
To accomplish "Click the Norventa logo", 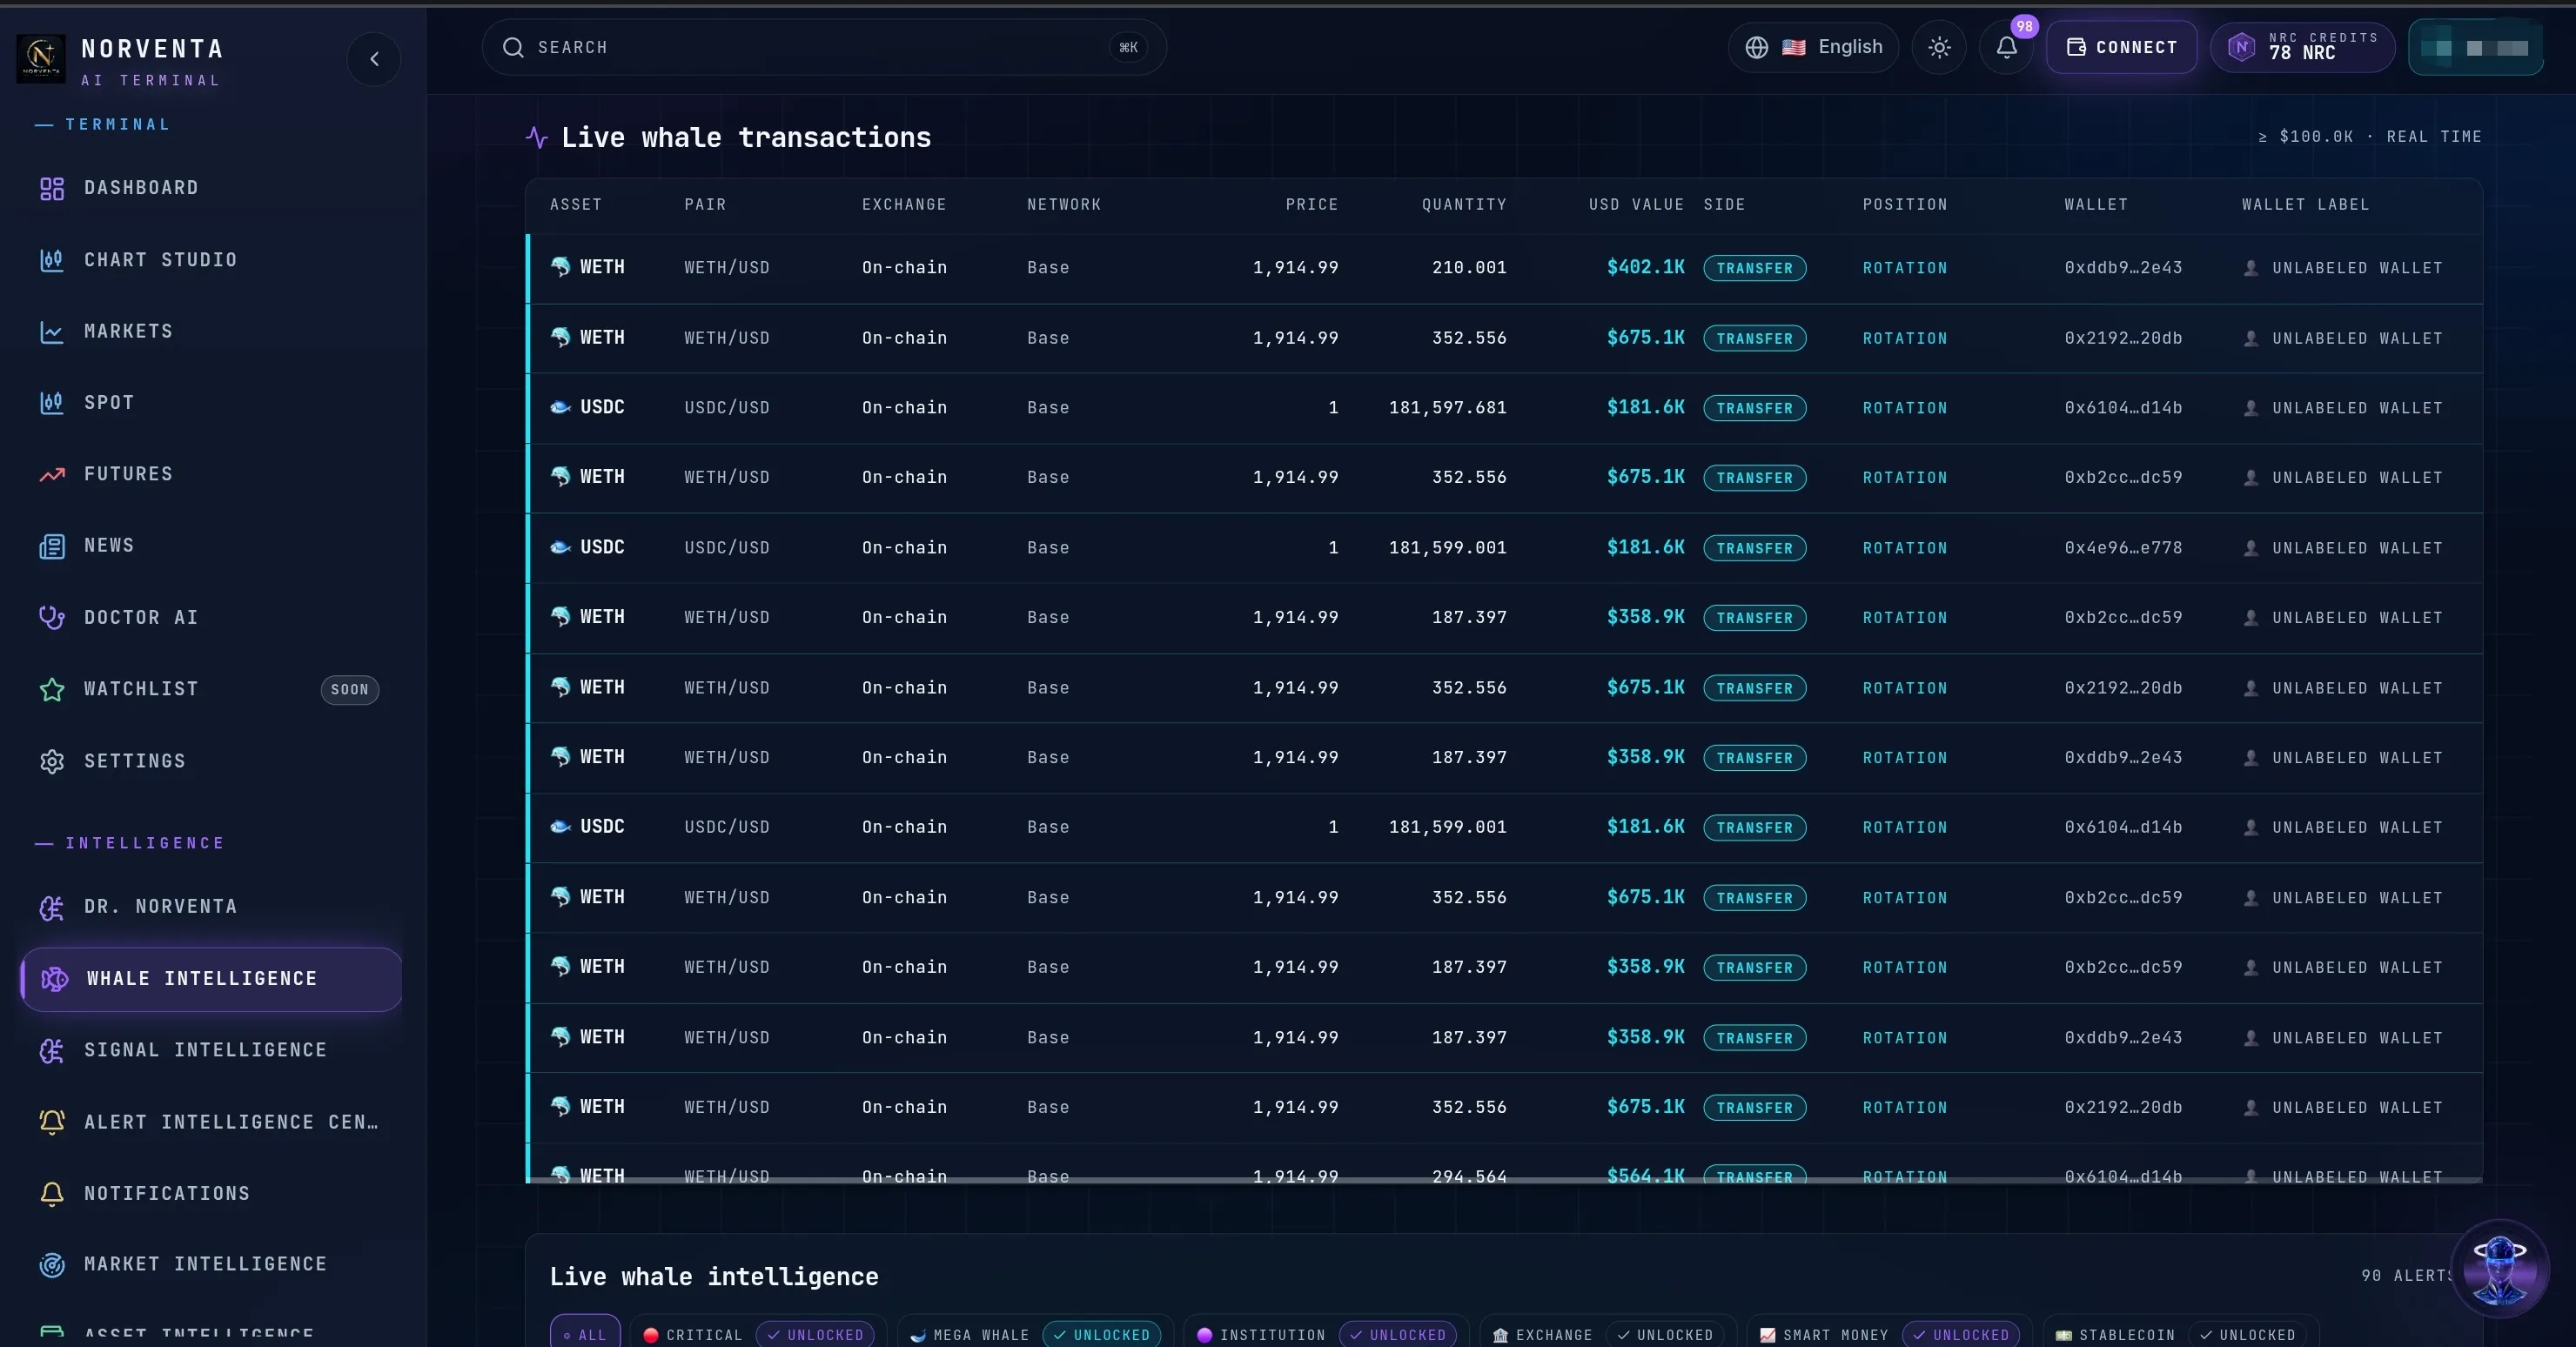I will click(x=41, y=59).
